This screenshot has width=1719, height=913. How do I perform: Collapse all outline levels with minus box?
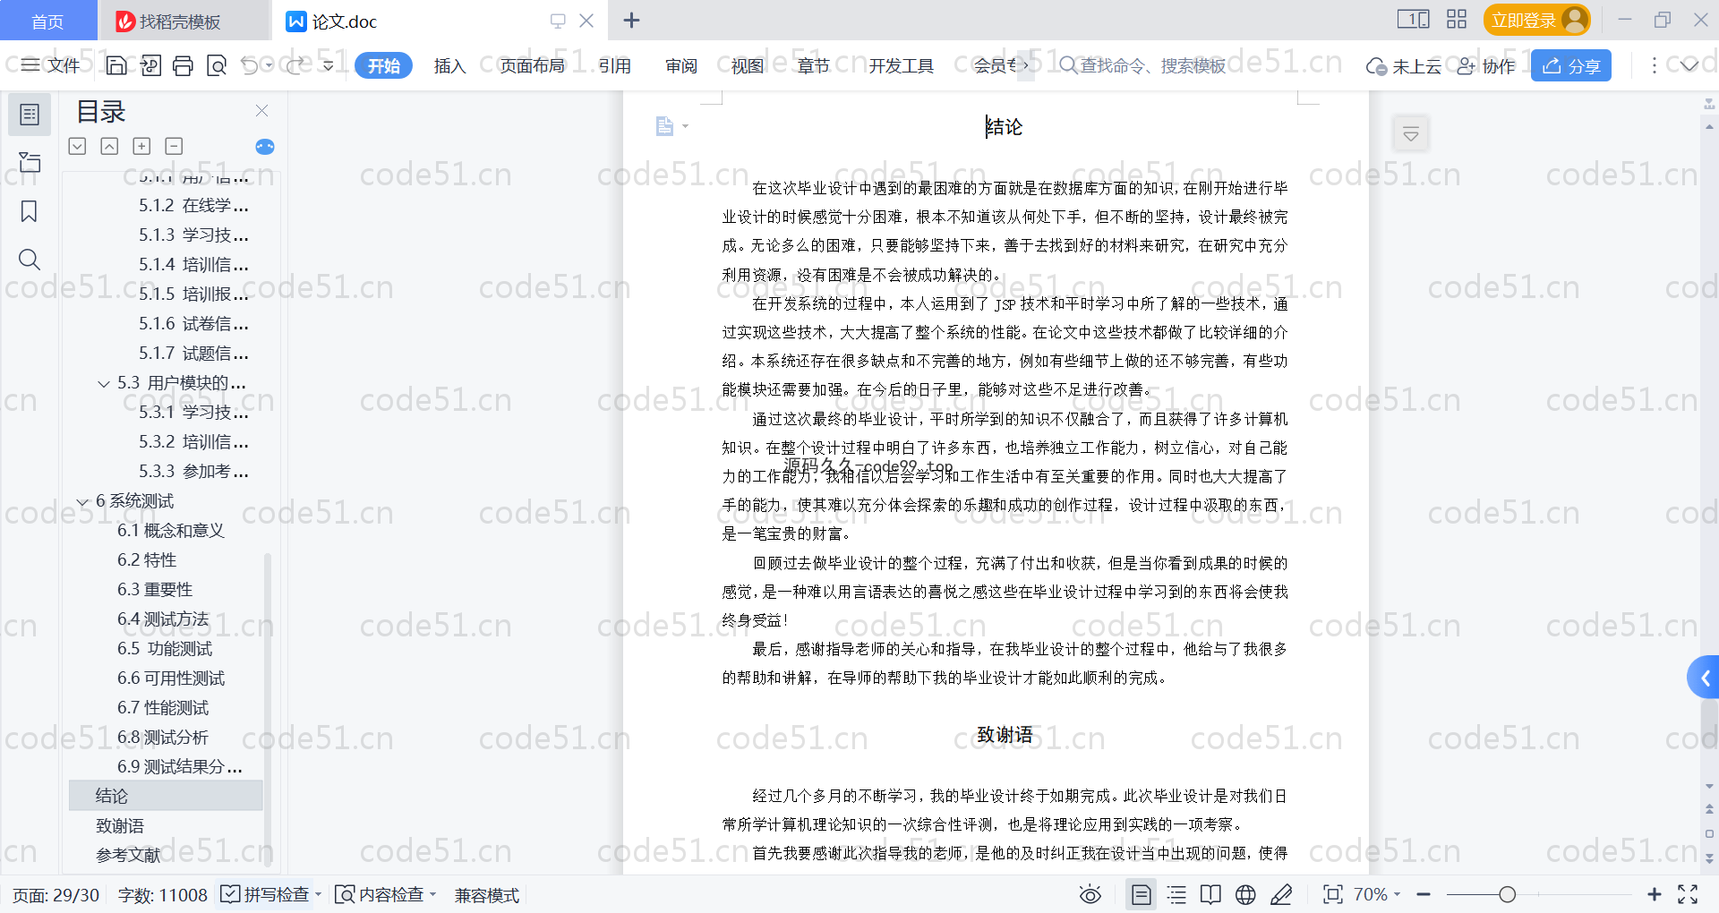click(x=174, y=146)
